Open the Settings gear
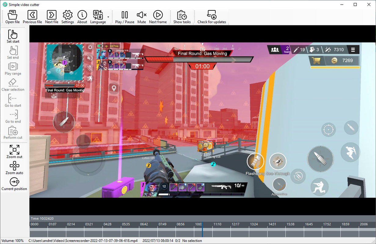 pyautogui.click(x=68, y=17)
